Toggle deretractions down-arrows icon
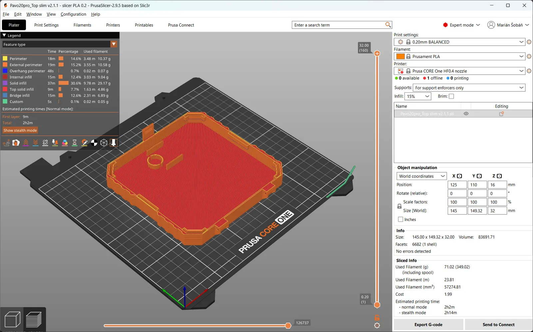 (x=35, y=143)
